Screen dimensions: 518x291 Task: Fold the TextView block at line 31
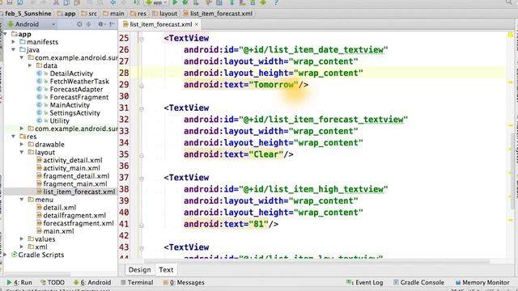(x=142, y=108)
